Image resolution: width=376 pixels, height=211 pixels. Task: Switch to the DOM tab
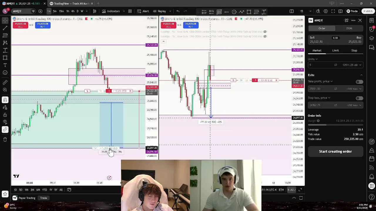(x=349, y=28)
